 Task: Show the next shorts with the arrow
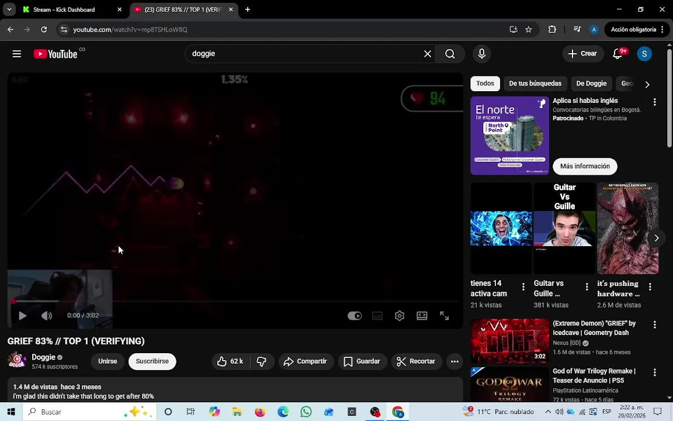tap(656, 238)
